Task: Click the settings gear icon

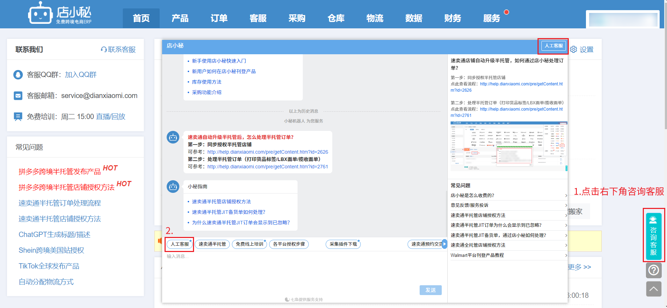Action: pos(574,49)
